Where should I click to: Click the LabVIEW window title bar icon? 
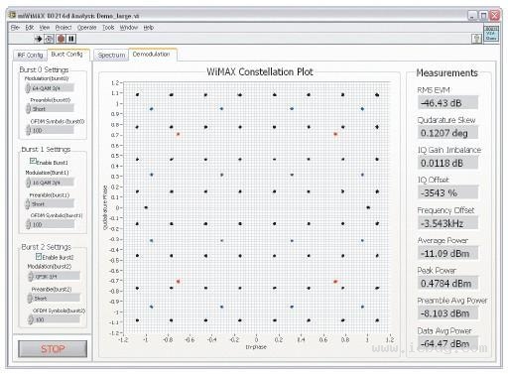tap(13, 15)
